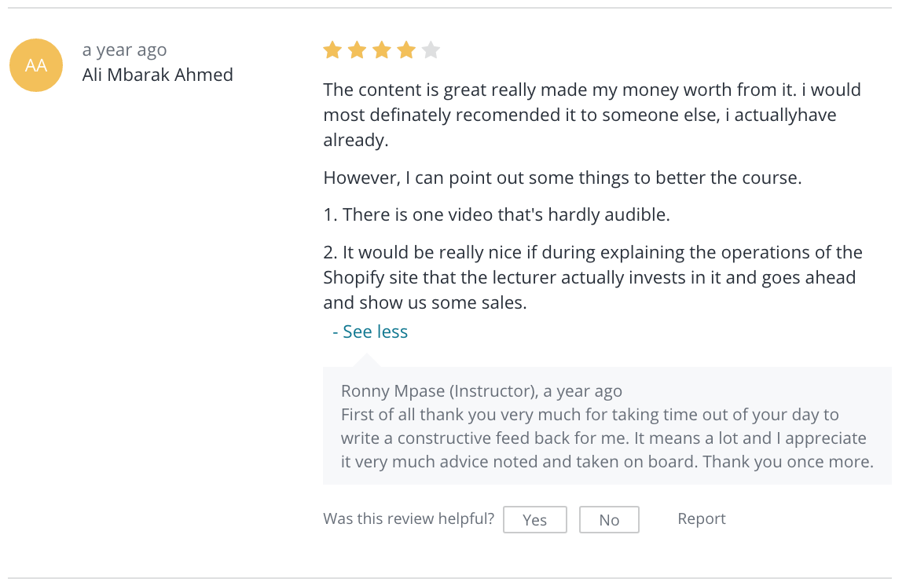Click the third rating star
906x586 pixels.
point(382,50)
